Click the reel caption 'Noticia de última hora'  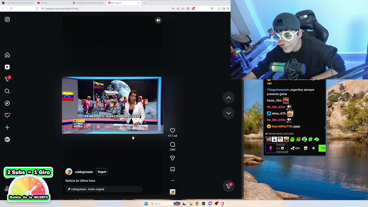(80, 181)
